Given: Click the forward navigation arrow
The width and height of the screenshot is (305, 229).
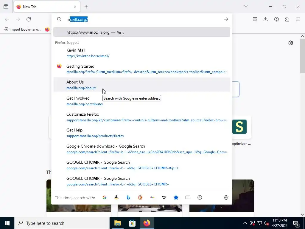Looking at the screenshot, I should click(18, 19).
